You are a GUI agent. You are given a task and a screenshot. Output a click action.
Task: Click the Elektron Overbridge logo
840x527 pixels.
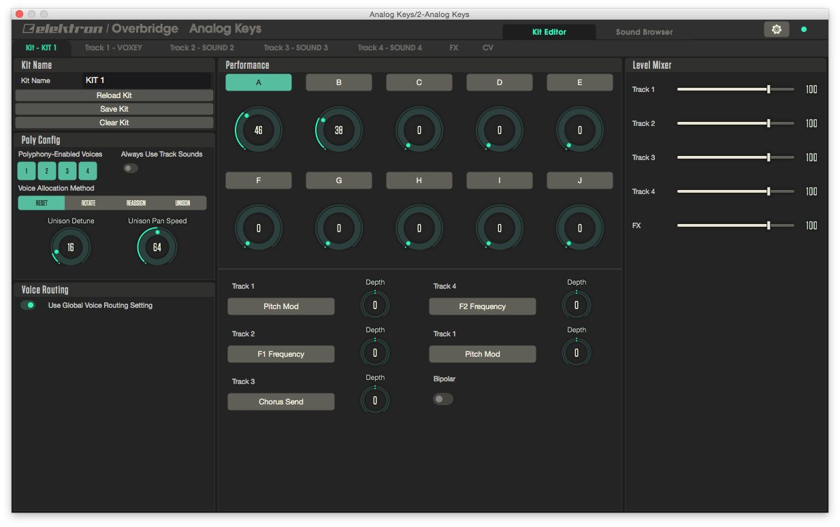tap(100, 29)
